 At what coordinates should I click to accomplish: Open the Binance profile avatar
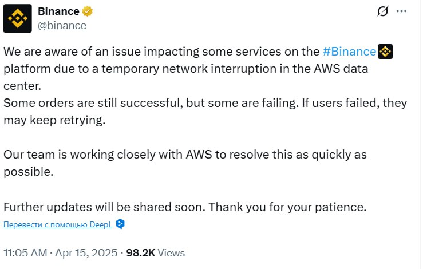(x=18, y=18)
